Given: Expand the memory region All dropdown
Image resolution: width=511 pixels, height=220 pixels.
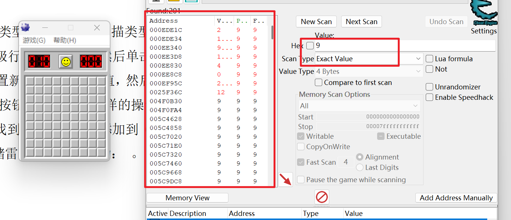Looking at the screenshot, I should 359,106.
